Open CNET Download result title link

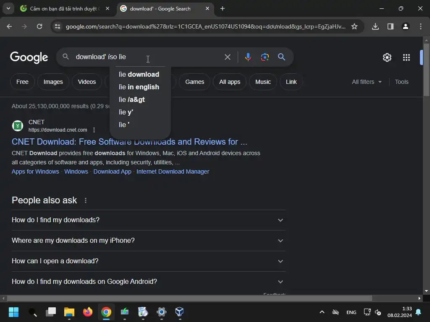click(129, 142)
